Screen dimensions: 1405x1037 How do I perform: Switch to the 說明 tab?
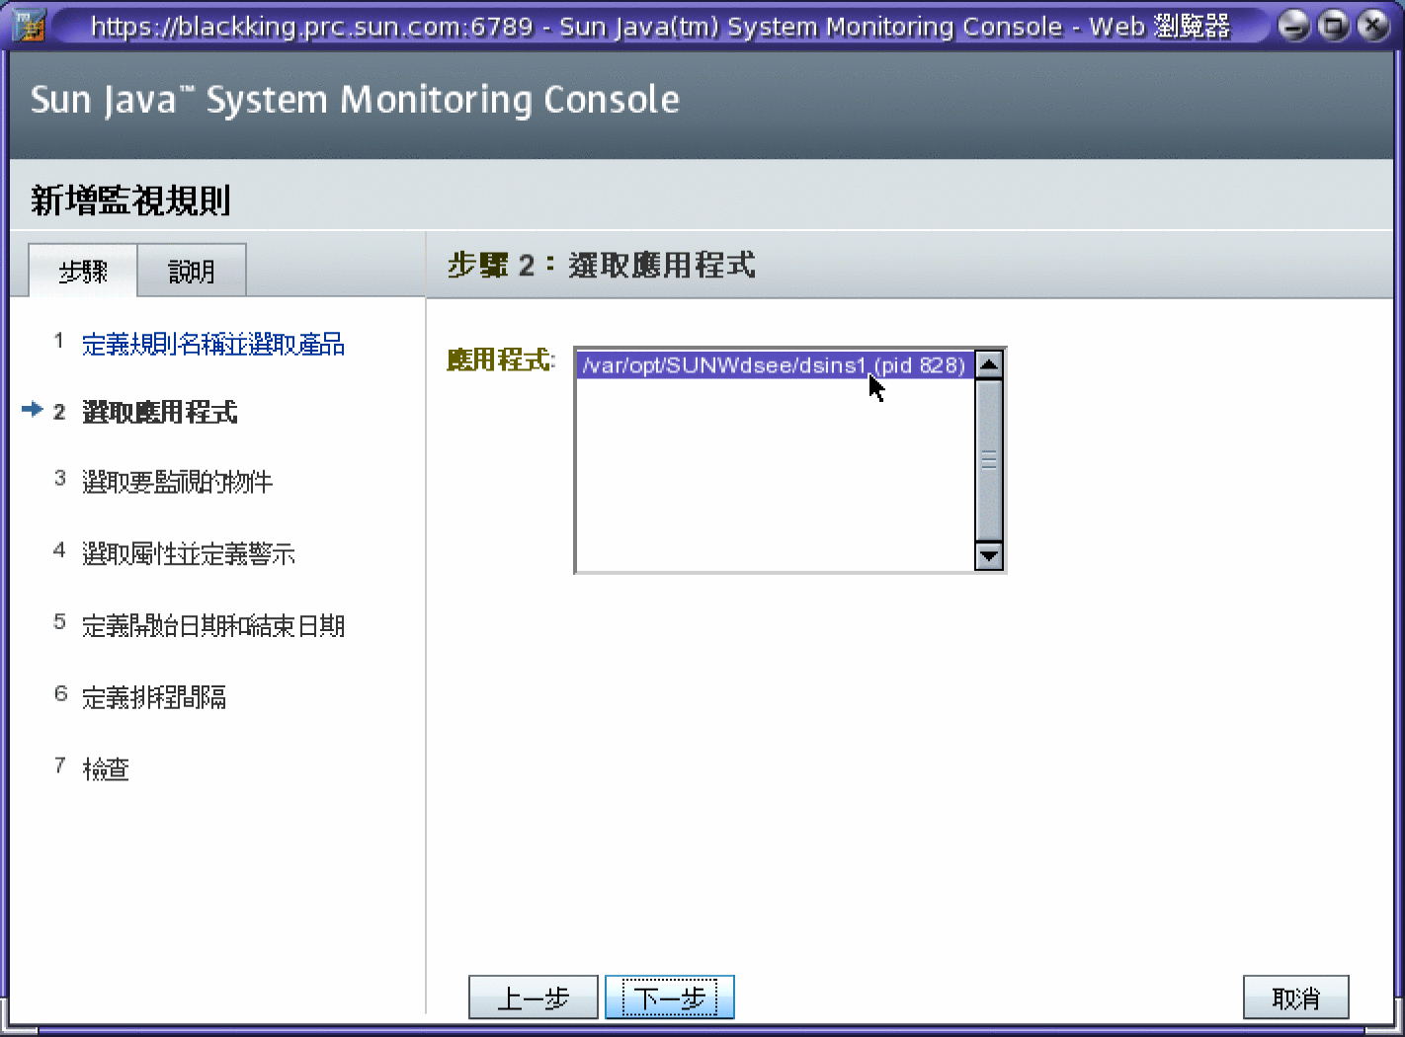coord(192,271)
